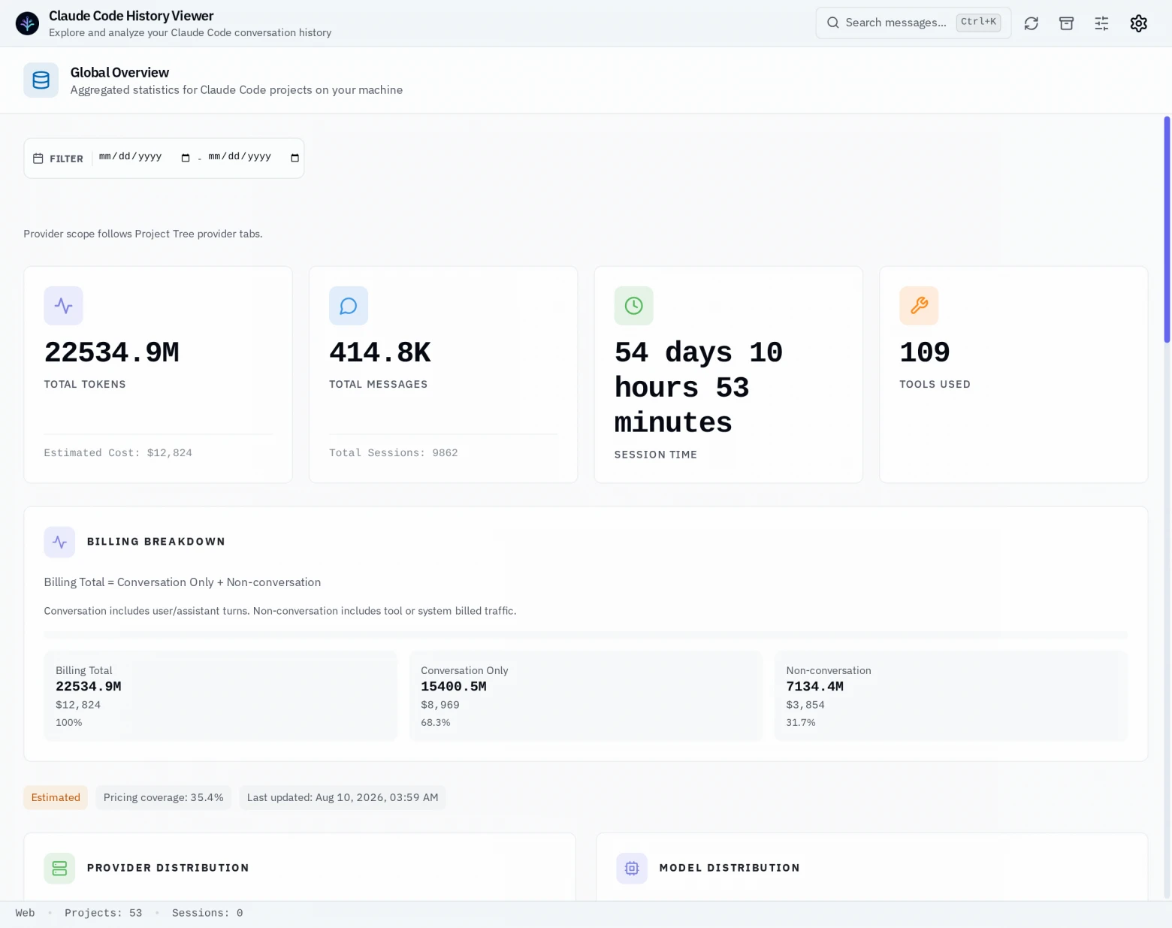This screenshot has width=1172, height=928.
Task: Click the end date mm/dd/yyyy field
Action: tap(253, 157)
